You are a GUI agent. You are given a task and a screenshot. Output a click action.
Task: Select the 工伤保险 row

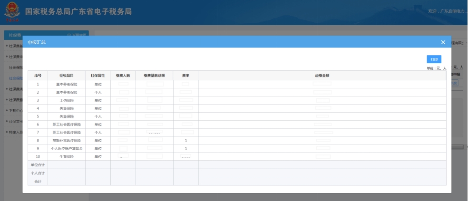point(66,100)
